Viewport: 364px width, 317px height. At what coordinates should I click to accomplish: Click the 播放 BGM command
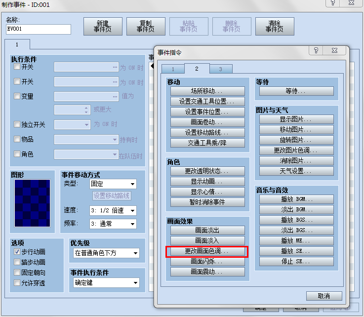(296, 199)
